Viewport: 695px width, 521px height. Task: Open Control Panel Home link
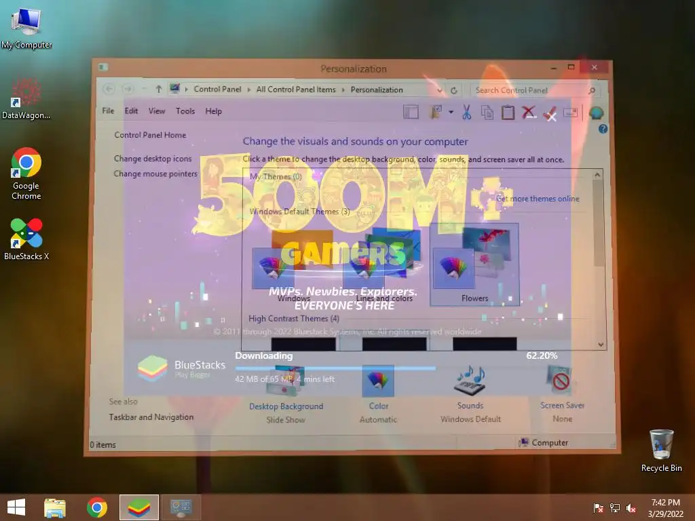point(150,135)
